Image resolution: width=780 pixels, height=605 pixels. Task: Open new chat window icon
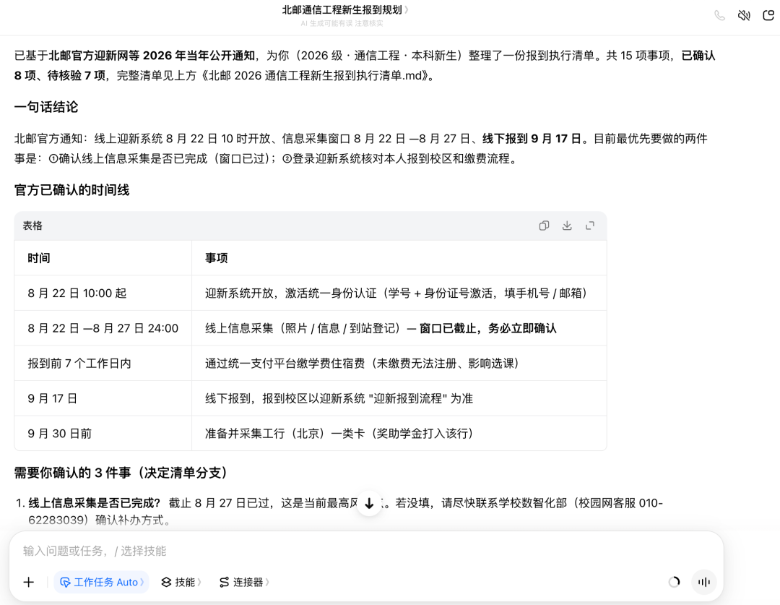[x=768, y=15]
